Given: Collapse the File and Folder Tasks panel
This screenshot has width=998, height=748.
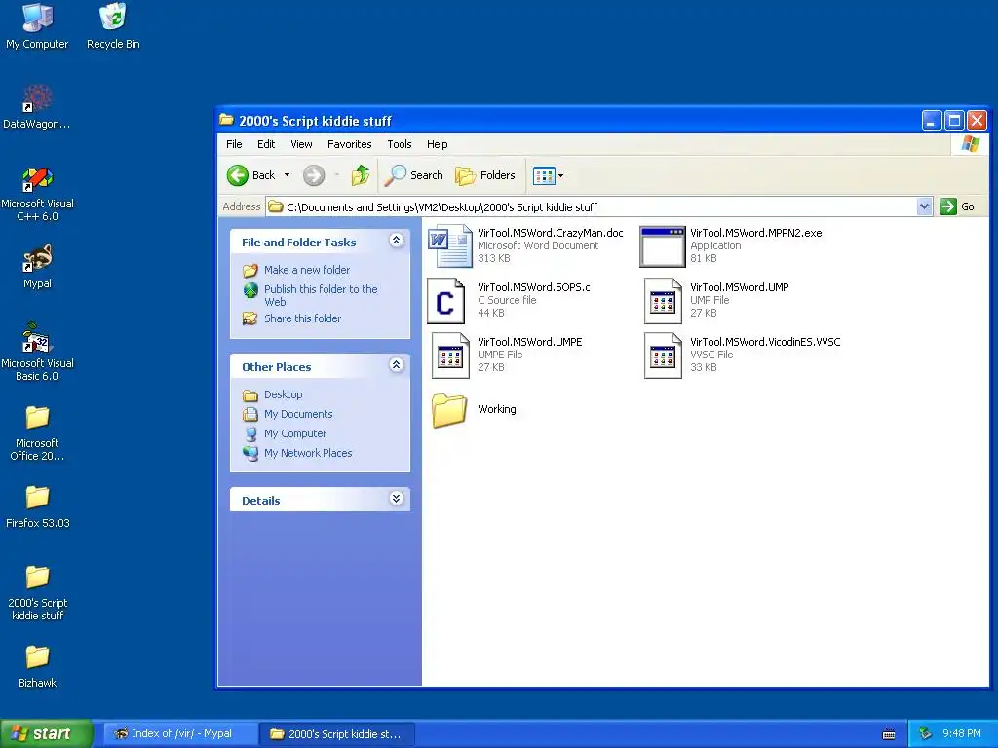Looking at the screenshot, I should pos(396,241).
